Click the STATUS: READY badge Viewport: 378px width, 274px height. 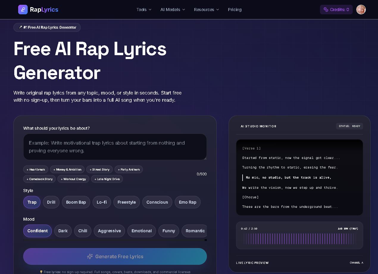click(x=349, y=126)
